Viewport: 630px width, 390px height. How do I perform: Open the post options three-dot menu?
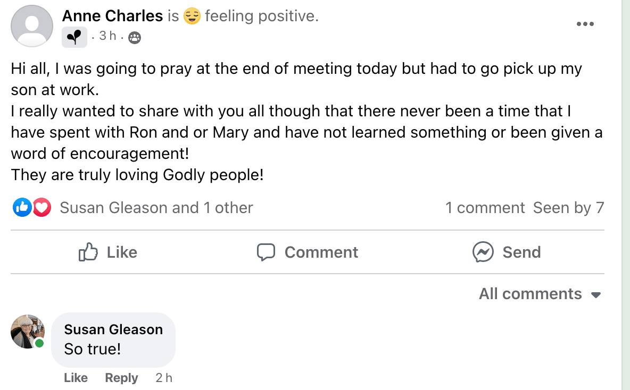point(585,24)
